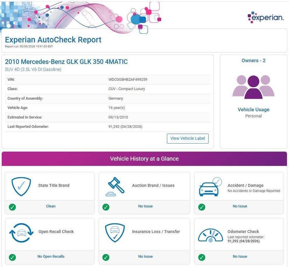289x267 pixels.
Task: Click the Vehicle Usage heading
Action: [x=253, y=110]
